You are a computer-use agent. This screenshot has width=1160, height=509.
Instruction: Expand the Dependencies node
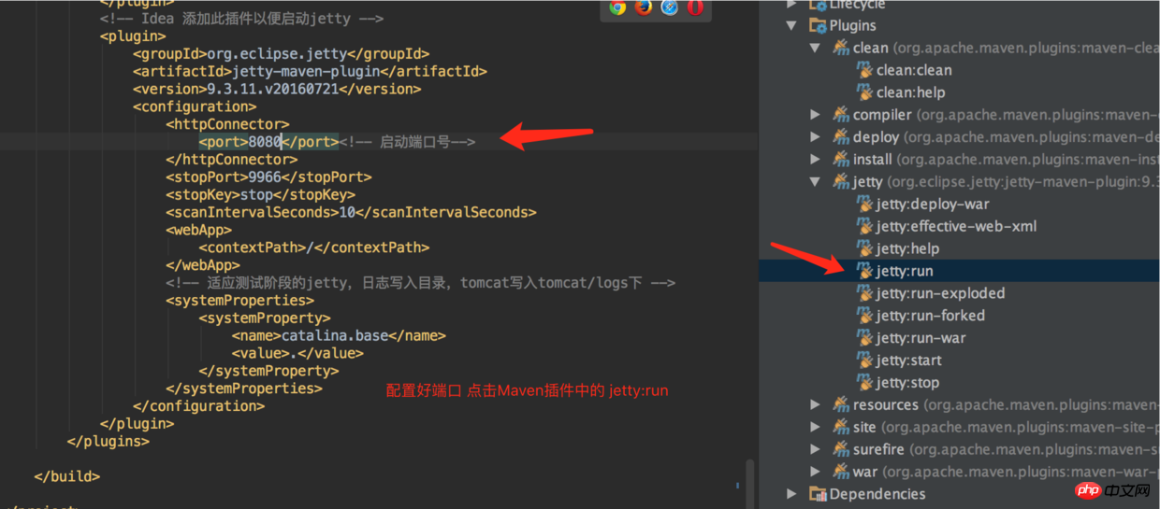click(792, 494)
